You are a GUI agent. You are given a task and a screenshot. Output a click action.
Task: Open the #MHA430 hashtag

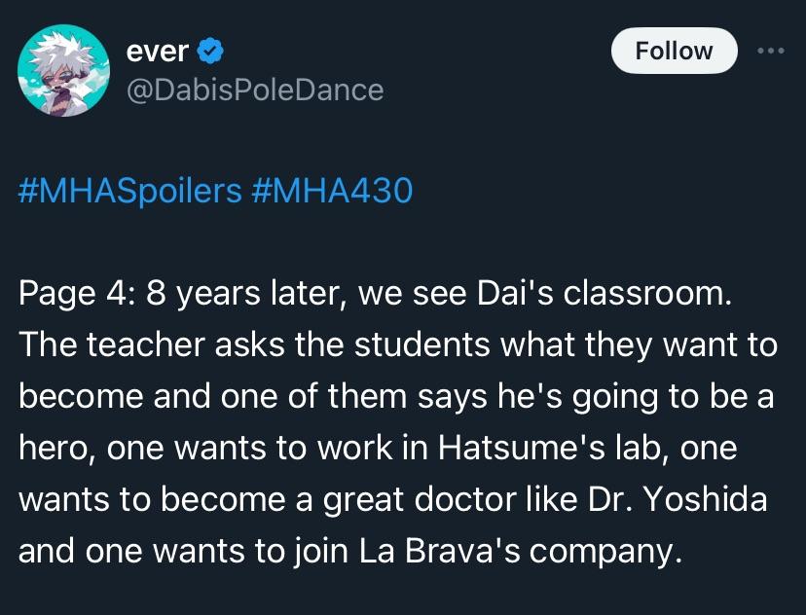coord(332,190)
